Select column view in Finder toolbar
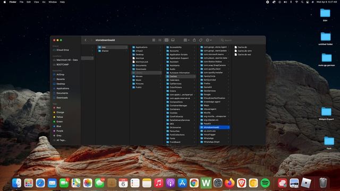This screenshot has width=340, height=191. tap(166, 40)
